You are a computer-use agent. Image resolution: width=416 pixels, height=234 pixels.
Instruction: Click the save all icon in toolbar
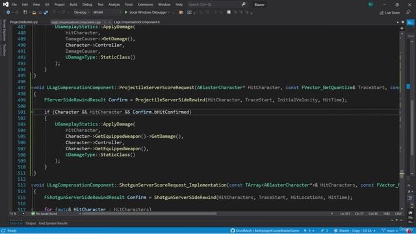46,12
